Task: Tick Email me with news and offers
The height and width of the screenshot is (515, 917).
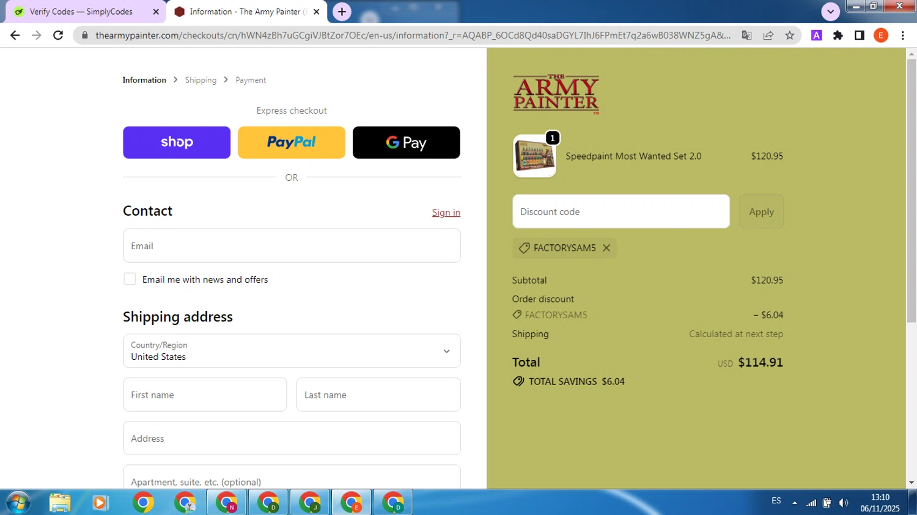Action: coord(130,279)
